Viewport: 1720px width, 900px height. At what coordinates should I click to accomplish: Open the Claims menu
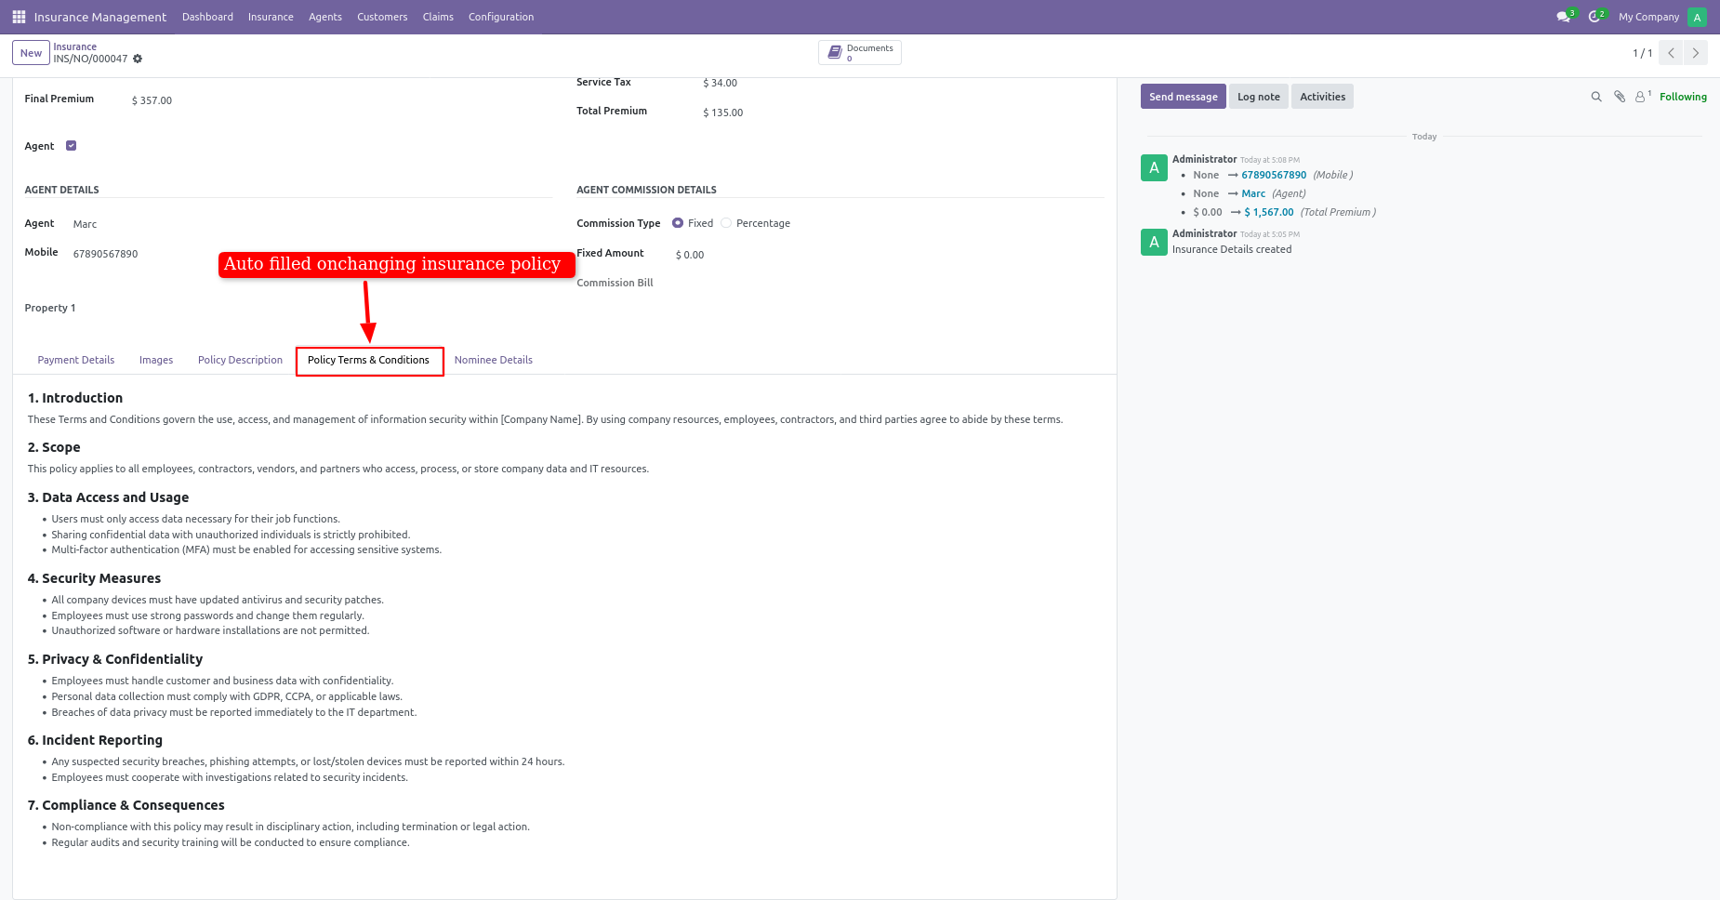pos(438,17)
